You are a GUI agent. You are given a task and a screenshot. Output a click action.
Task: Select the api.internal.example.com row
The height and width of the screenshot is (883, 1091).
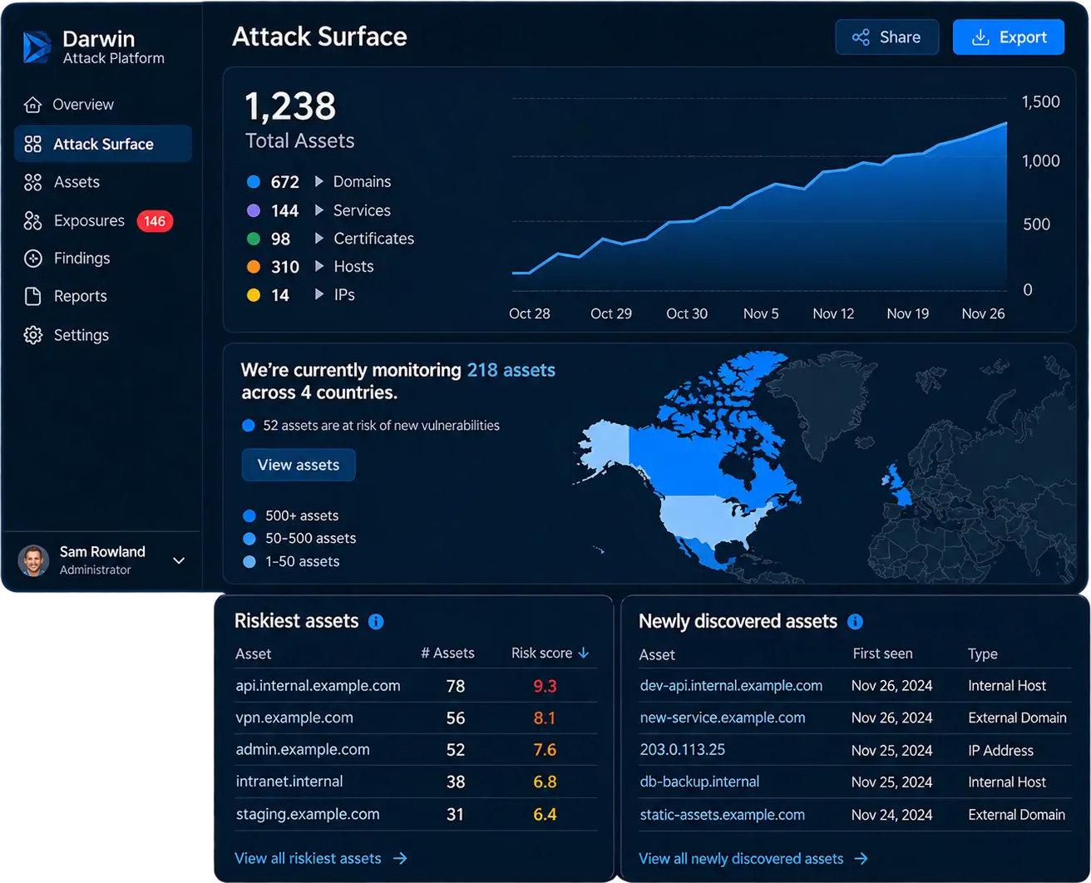pos(416,686)
